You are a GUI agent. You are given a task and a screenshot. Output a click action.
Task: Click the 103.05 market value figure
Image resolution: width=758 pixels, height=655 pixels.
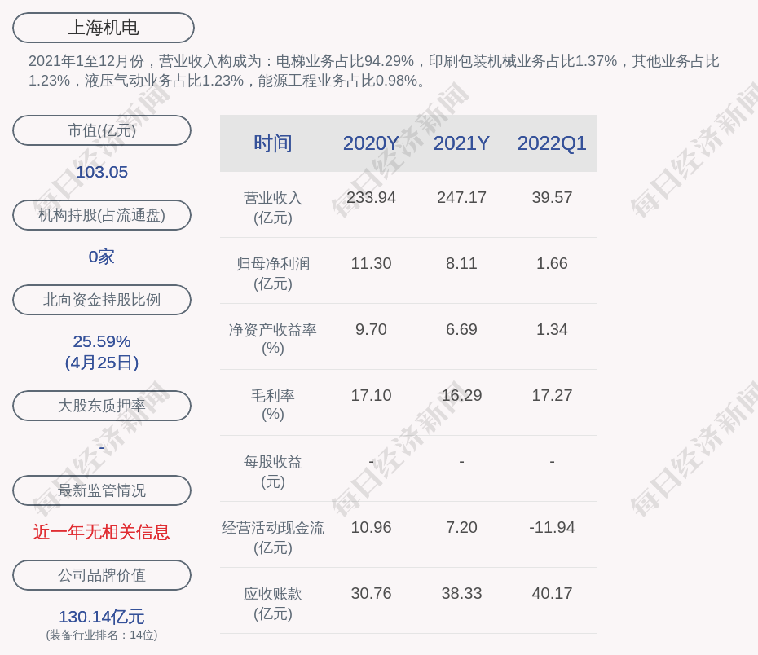coord(102,172)
